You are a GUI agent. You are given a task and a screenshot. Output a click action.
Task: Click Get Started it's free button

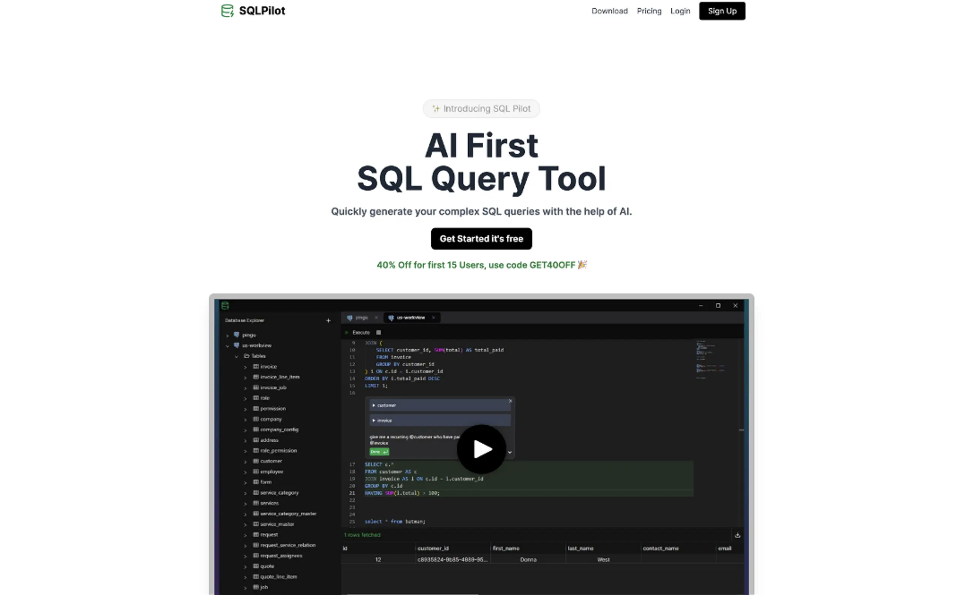pos(481,238)
